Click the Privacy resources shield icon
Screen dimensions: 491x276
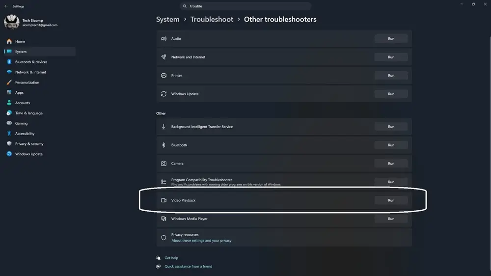(164, 238)
